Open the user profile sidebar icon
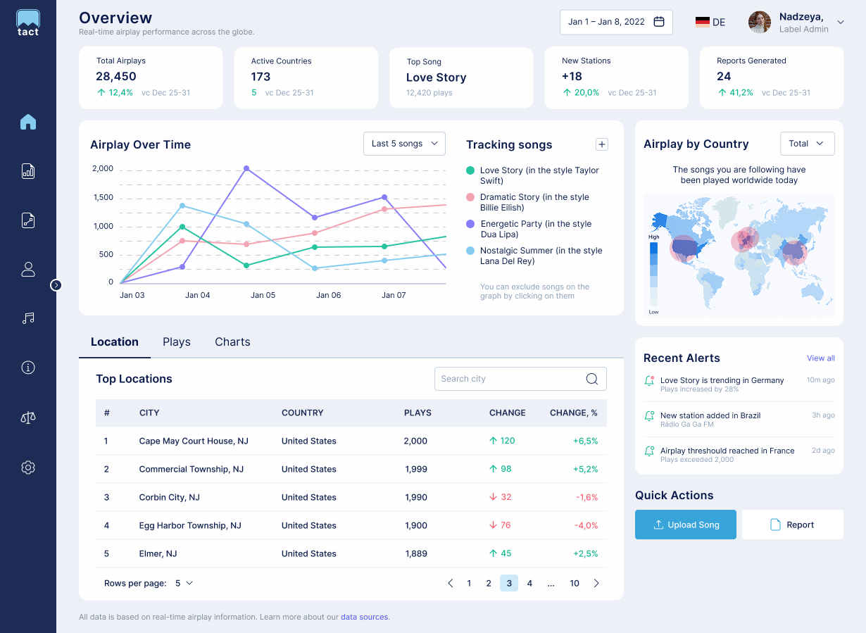 (28, 269)
